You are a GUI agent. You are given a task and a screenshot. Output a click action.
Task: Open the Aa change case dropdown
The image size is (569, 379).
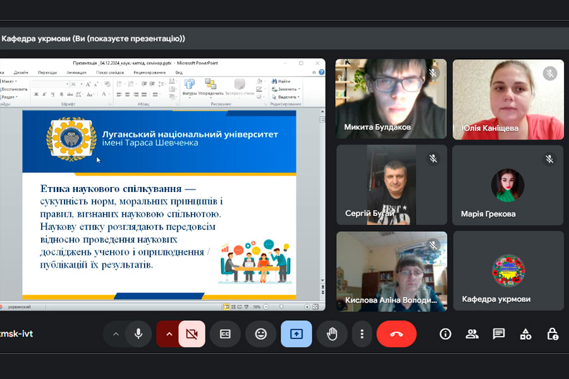coord(90,94)
